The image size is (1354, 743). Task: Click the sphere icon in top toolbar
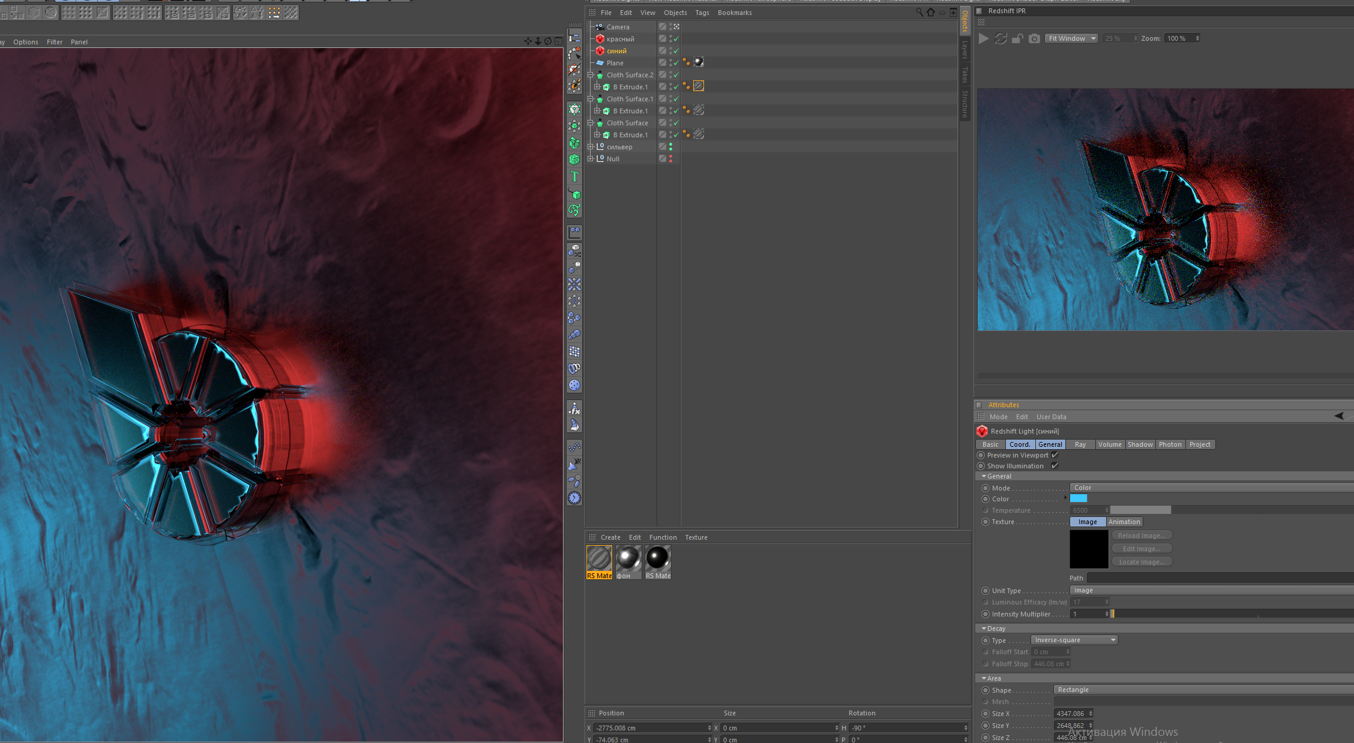(51, 13)
